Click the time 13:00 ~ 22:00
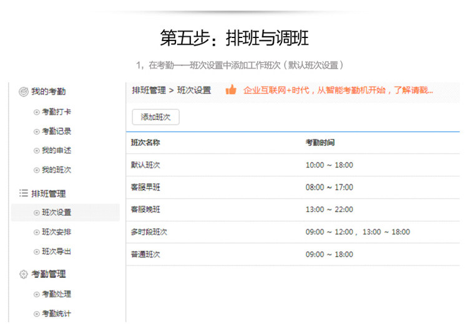 click(x=329, y=209)
